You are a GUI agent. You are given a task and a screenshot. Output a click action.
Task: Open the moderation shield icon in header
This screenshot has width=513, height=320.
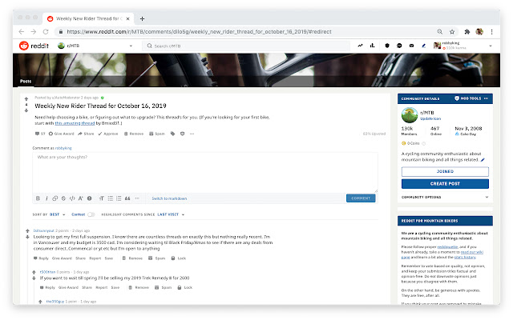point(387,46)
